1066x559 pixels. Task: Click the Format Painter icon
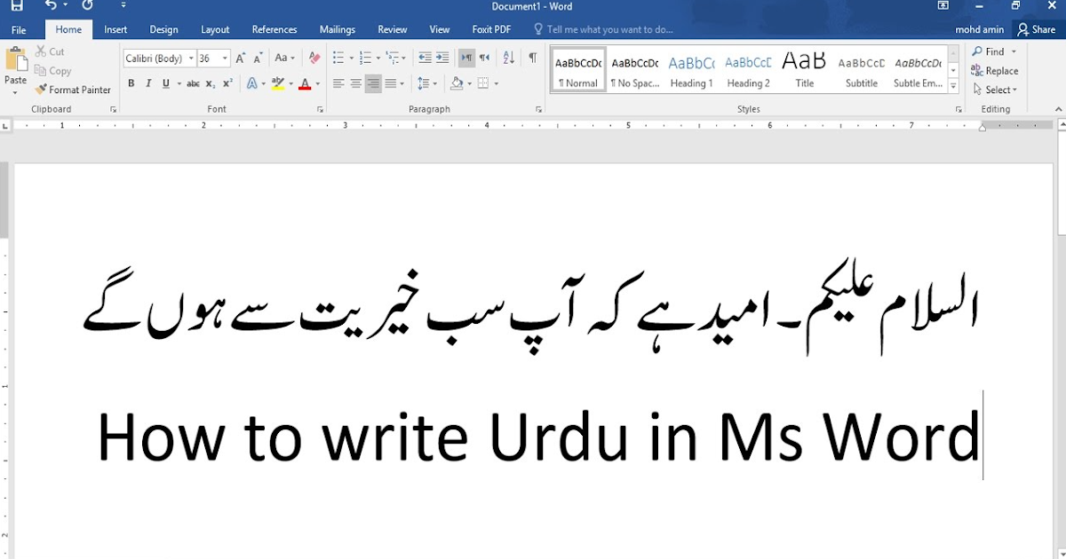click(40, 89)
